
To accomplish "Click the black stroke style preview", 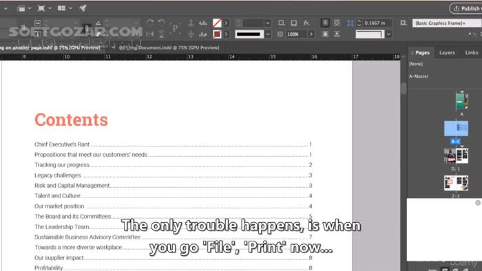I will 249,34.
